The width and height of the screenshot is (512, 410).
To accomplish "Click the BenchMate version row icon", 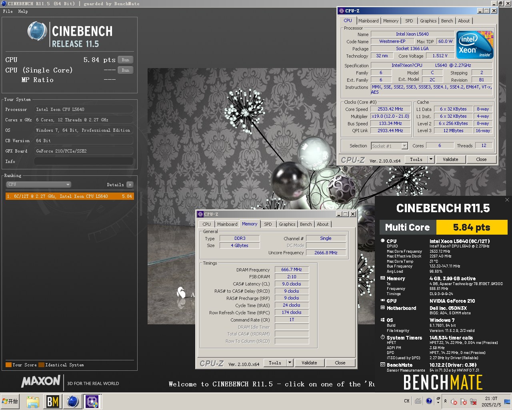I will click(x=383, y=365).
